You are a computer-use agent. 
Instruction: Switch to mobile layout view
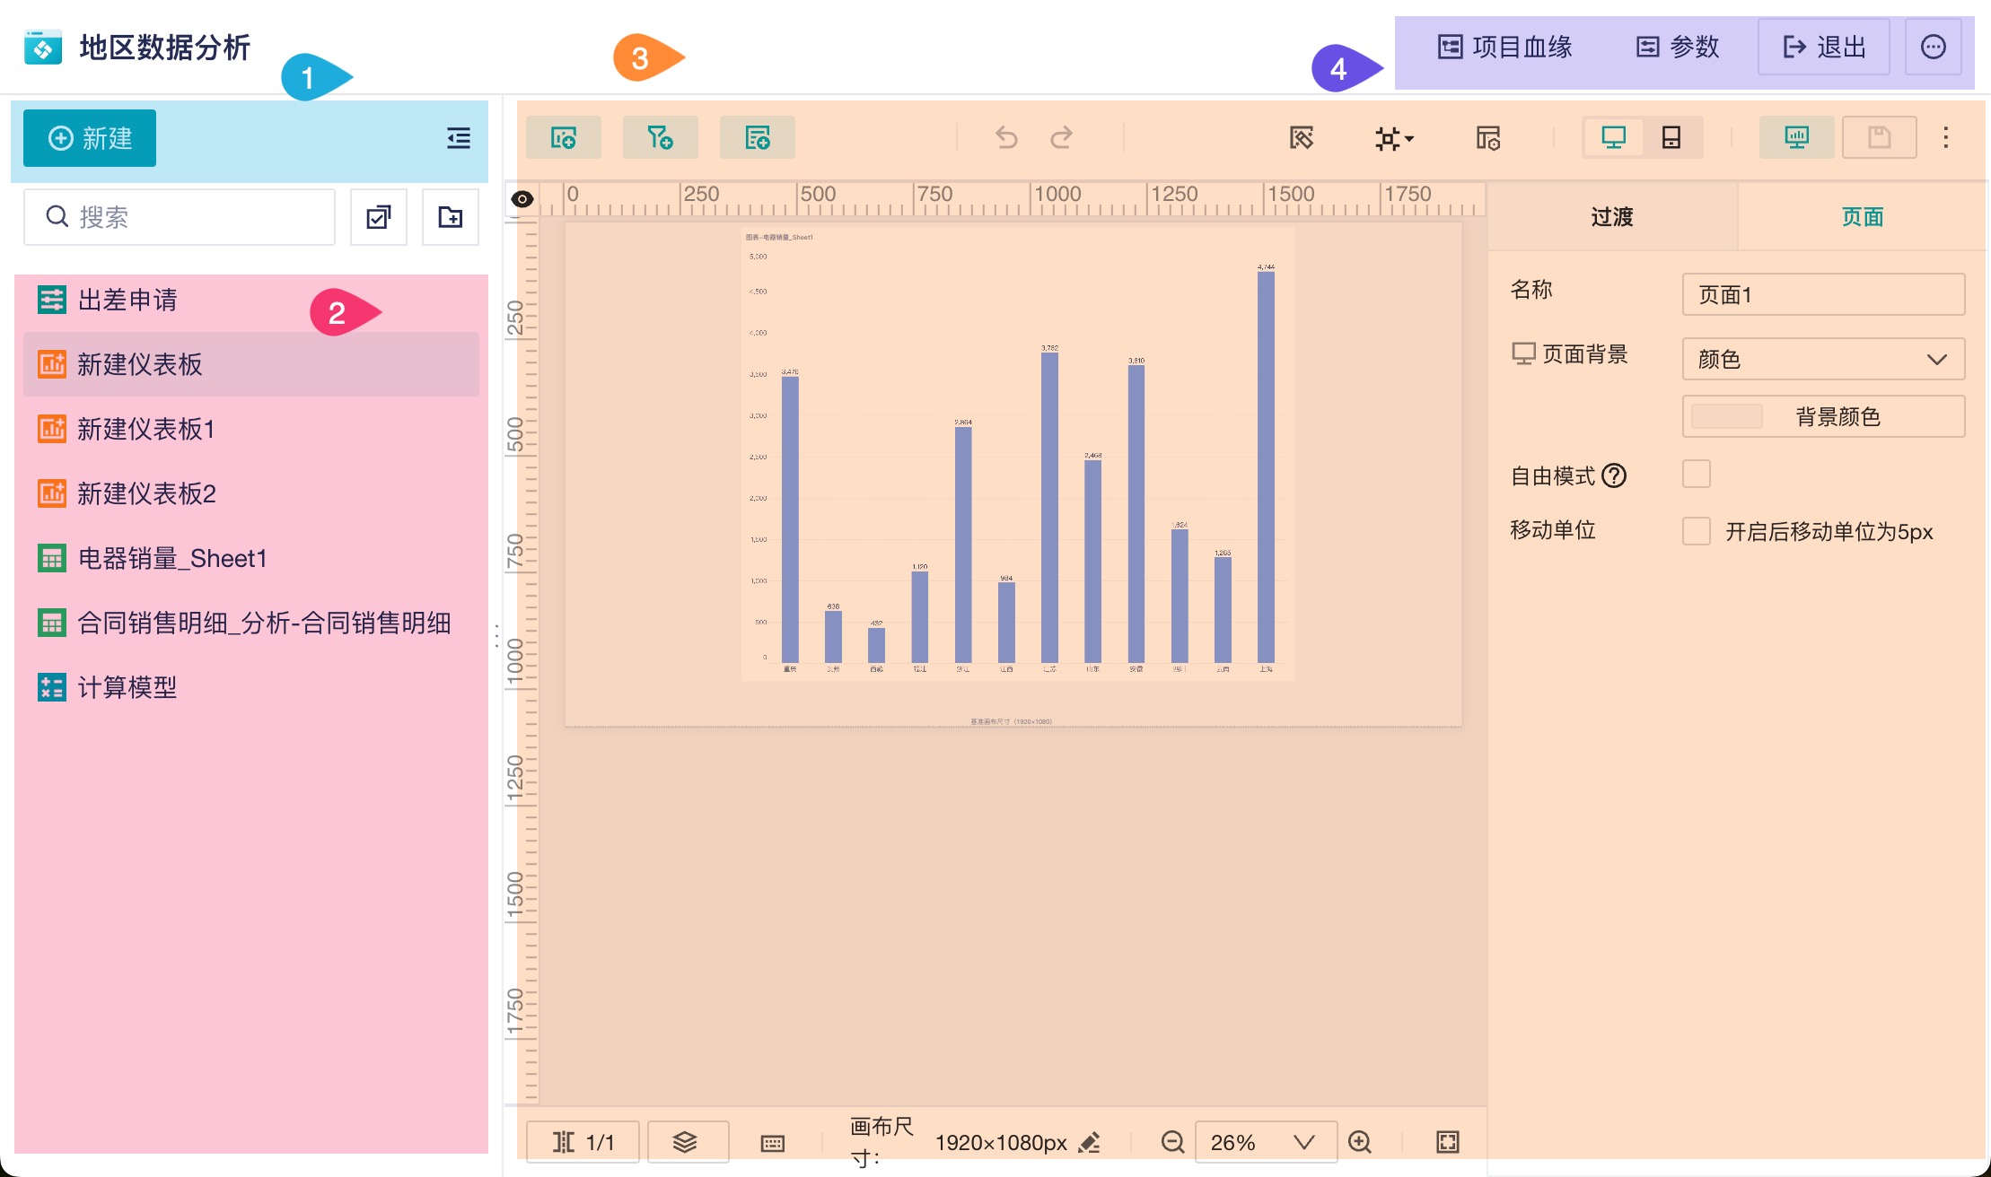click(x=1671, y=138)
